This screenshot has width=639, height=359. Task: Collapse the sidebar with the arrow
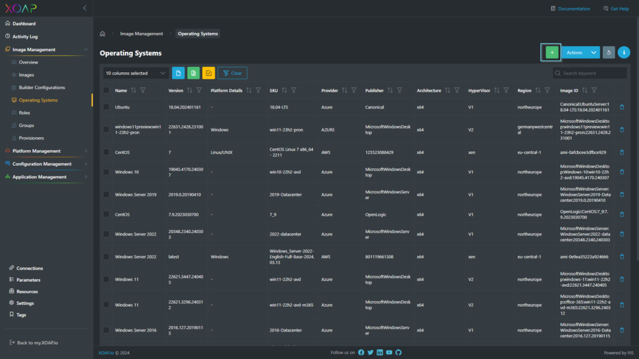[x=85, y=8]
